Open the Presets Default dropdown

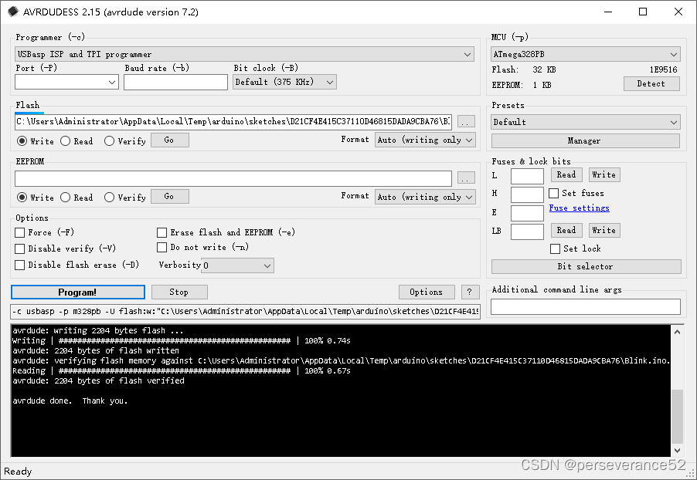coord(586,122)
